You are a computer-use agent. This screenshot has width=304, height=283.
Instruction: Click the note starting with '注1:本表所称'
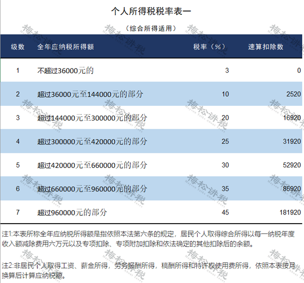[x=148, y=239]
